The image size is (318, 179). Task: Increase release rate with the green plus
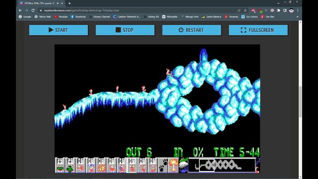click(x=70, y=165)
